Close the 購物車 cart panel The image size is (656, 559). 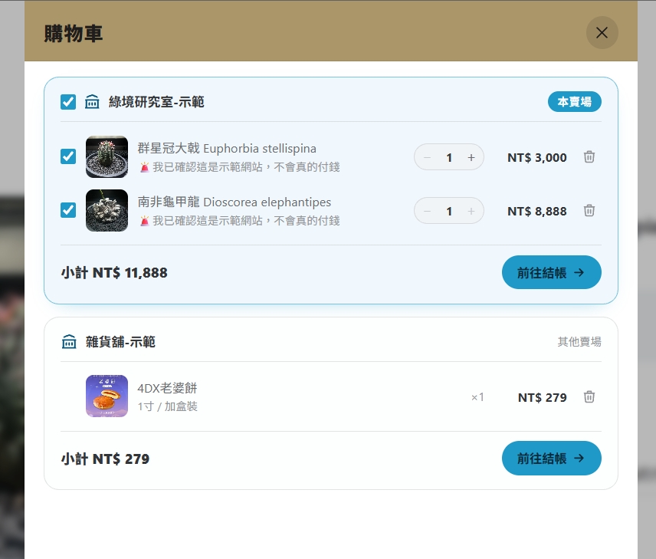point(602,33)
